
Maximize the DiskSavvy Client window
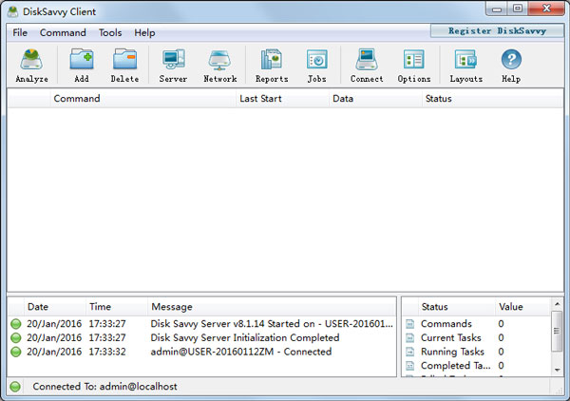tap(518, 9)
